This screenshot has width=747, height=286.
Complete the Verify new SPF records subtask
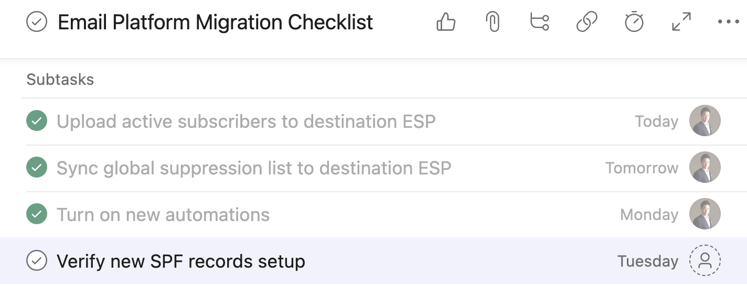(37, 260)
